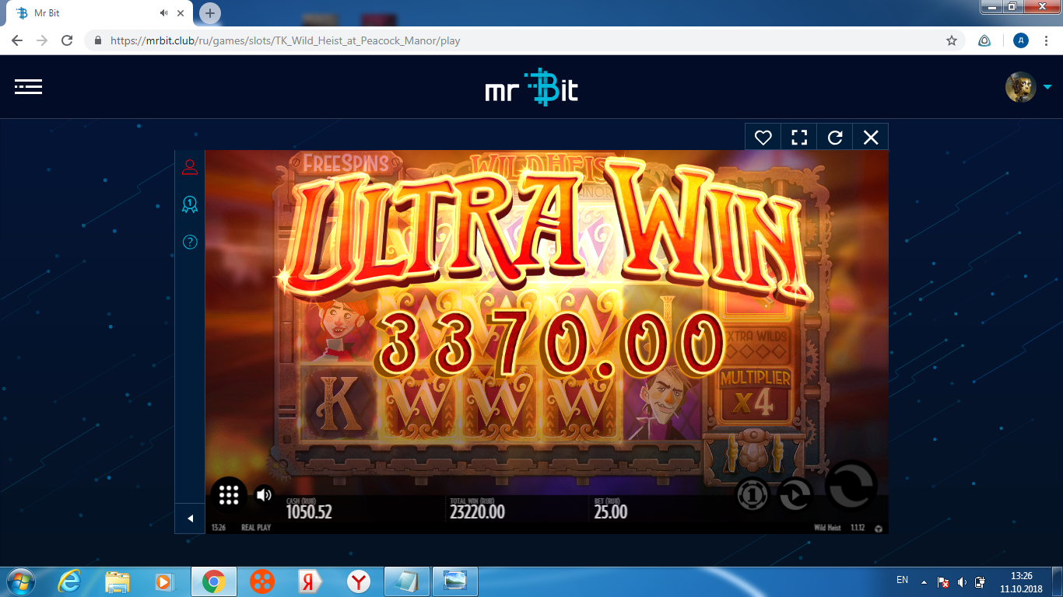Focus the mrbit.club address bar
The image size is (1063, 597).
pos(524,40)
